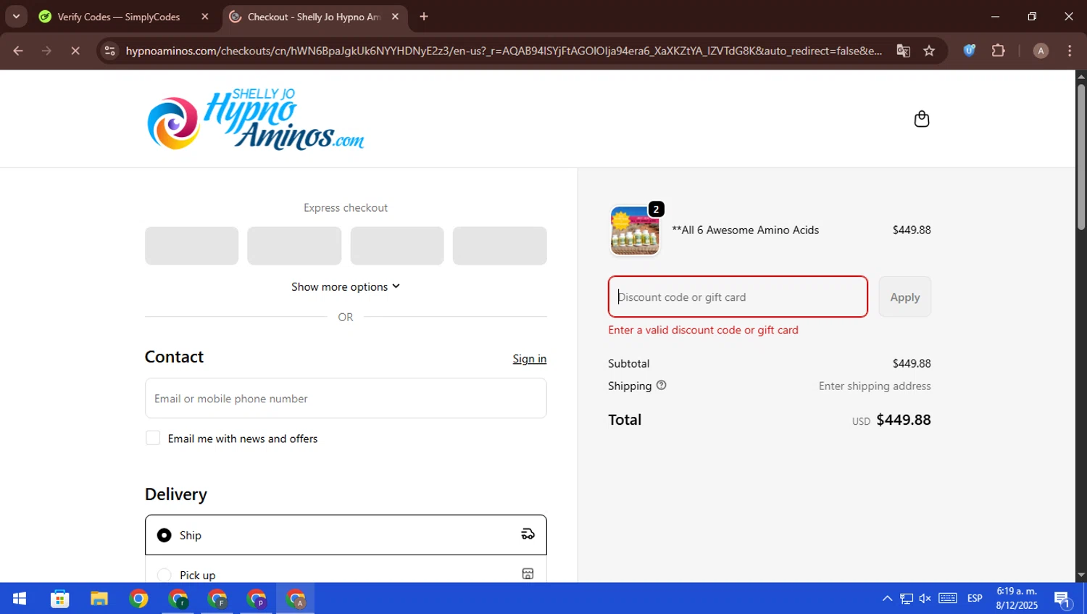Check Email me with news and offers
This screenshot has height=614, width=1087.
pyautogui.click(x=153, y=438)
